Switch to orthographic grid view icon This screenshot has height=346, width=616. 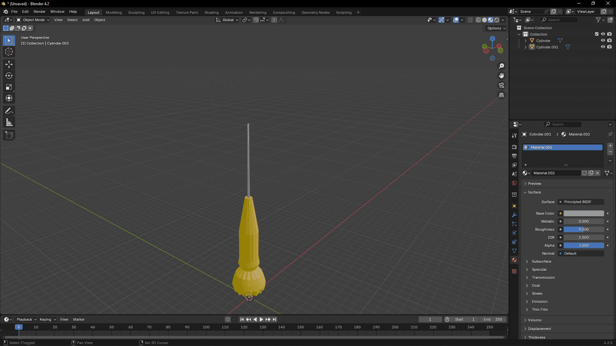pos(501,95)
